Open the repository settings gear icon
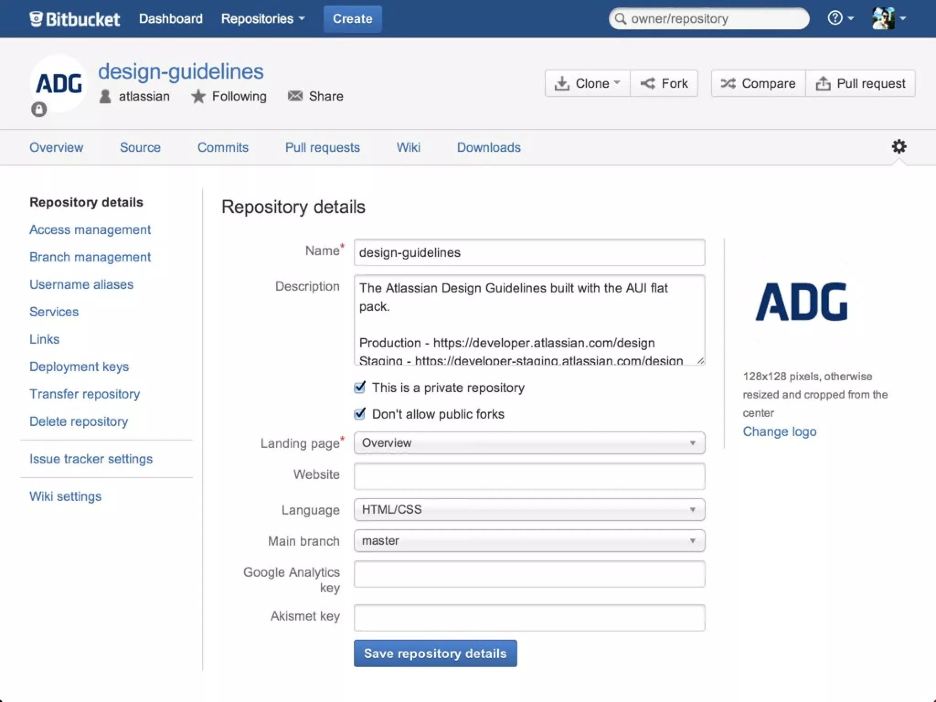 point(899,147)
